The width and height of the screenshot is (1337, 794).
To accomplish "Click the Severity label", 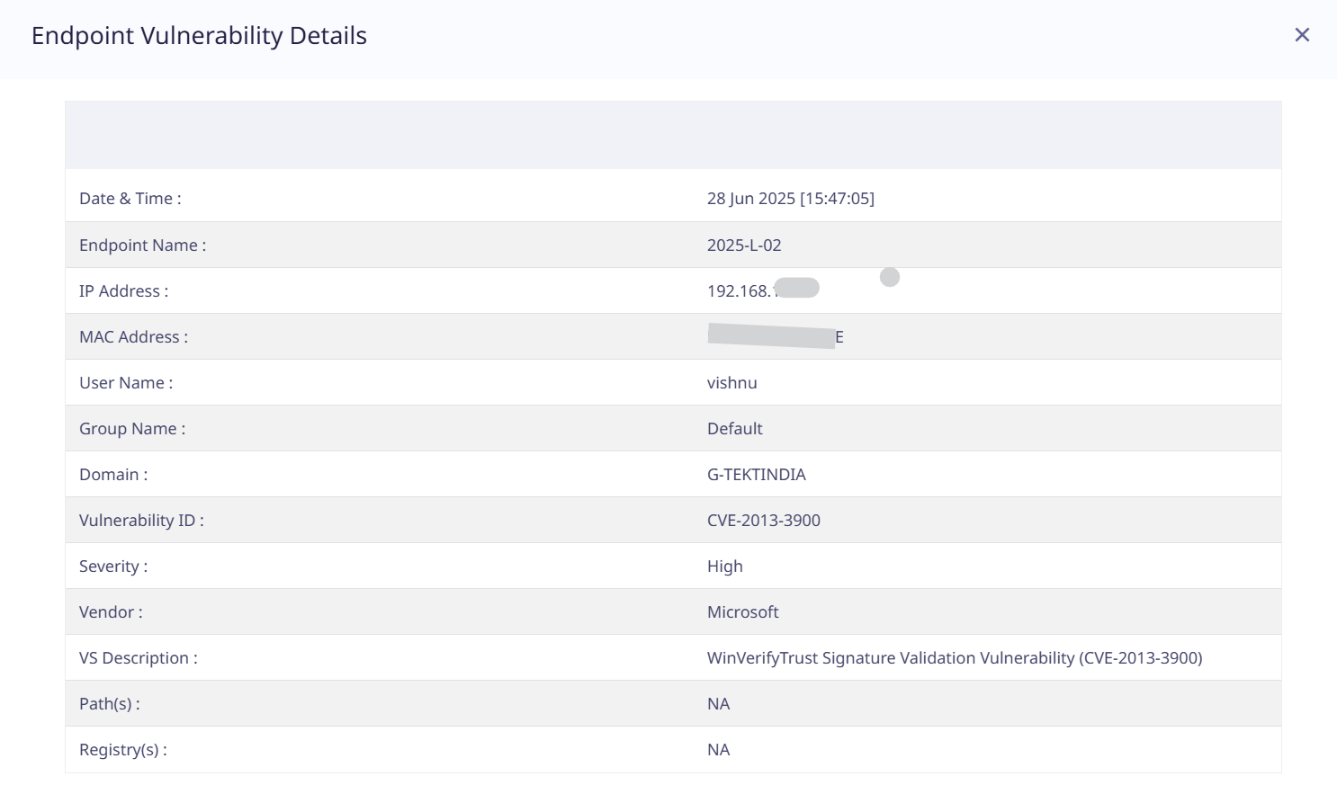I will tap(113, 567).
